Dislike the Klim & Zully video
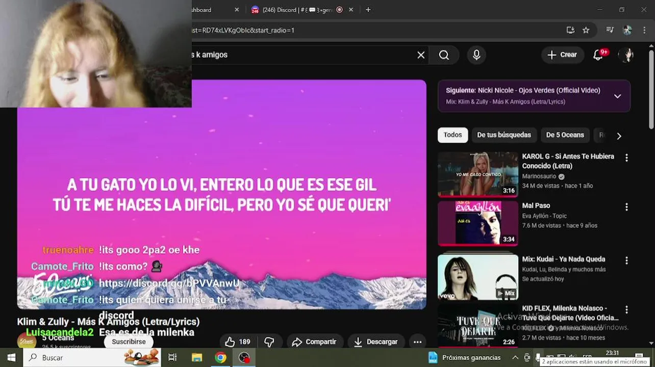655x367 pixels. pyautogui.click(x=270, y=342)
